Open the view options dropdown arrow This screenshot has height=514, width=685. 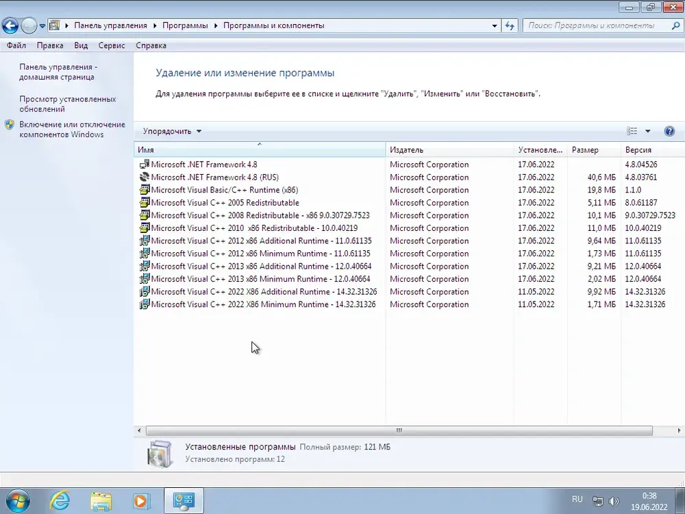pos(648,131)
